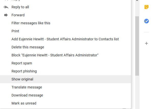Open "Show original" for this message
Viewport: 153px width, 109px height.
coord(22,79)
